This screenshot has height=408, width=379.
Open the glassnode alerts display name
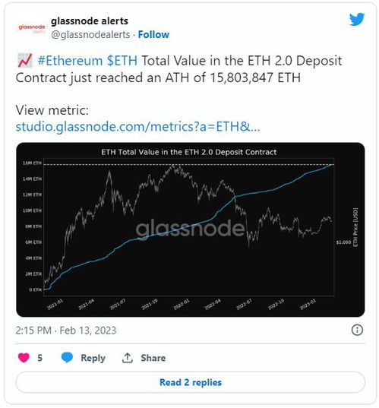90,21
